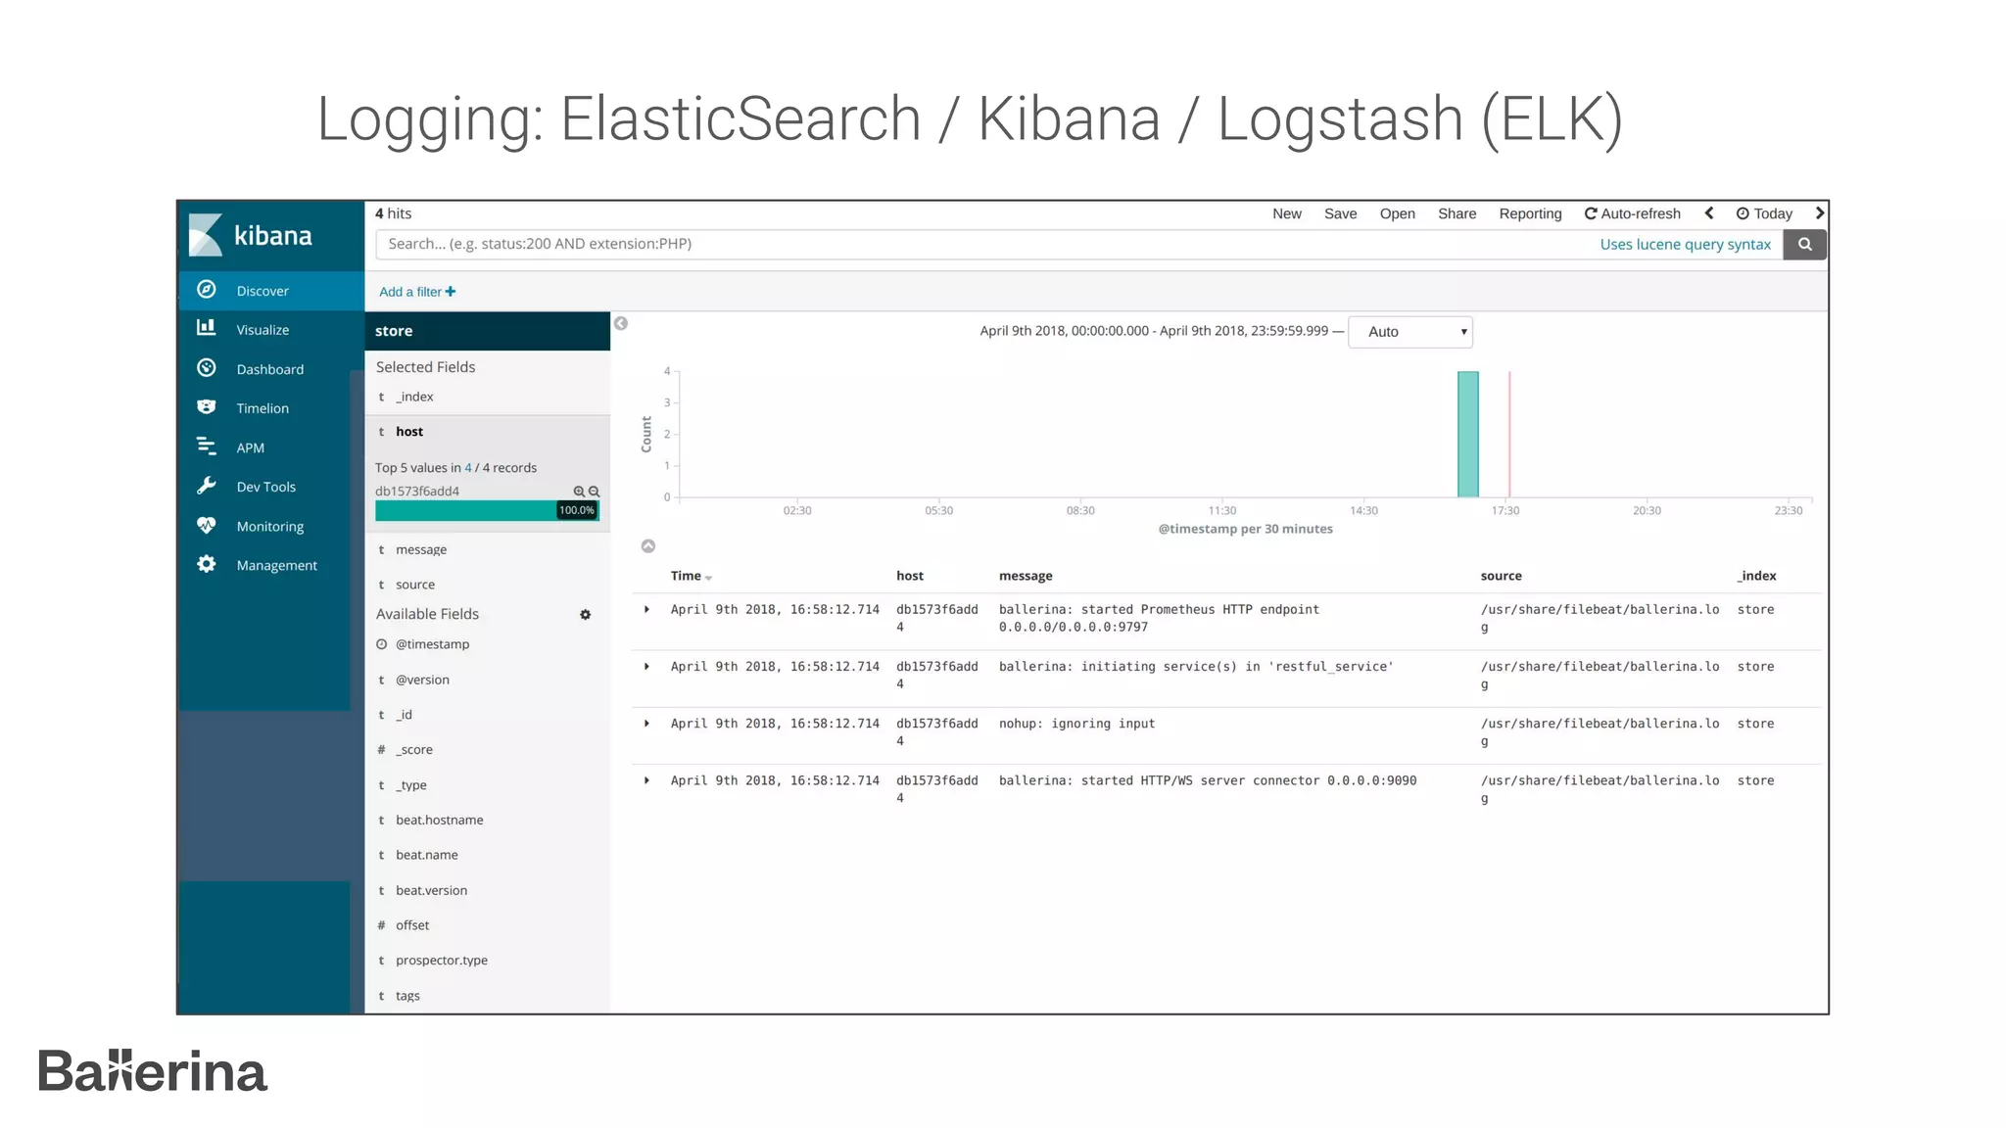Click the _index column header

pyautogui.click(x=1757, y=576)
